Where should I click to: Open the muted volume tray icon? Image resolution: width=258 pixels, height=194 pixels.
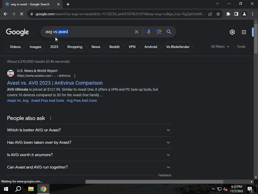[x=225, y=189]
